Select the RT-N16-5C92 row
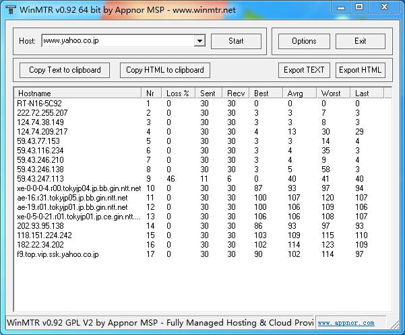 (x=203, y=104)
